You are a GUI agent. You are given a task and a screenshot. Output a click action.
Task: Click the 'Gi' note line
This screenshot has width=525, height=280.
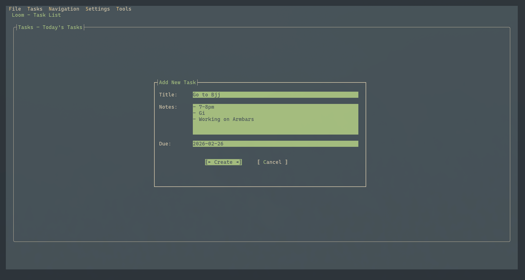click(201, 113)
